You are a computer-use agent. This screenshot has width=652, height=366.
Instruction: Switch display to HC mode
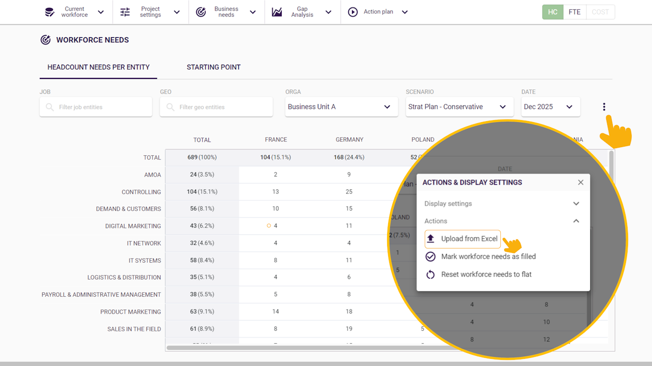[553, 12]
